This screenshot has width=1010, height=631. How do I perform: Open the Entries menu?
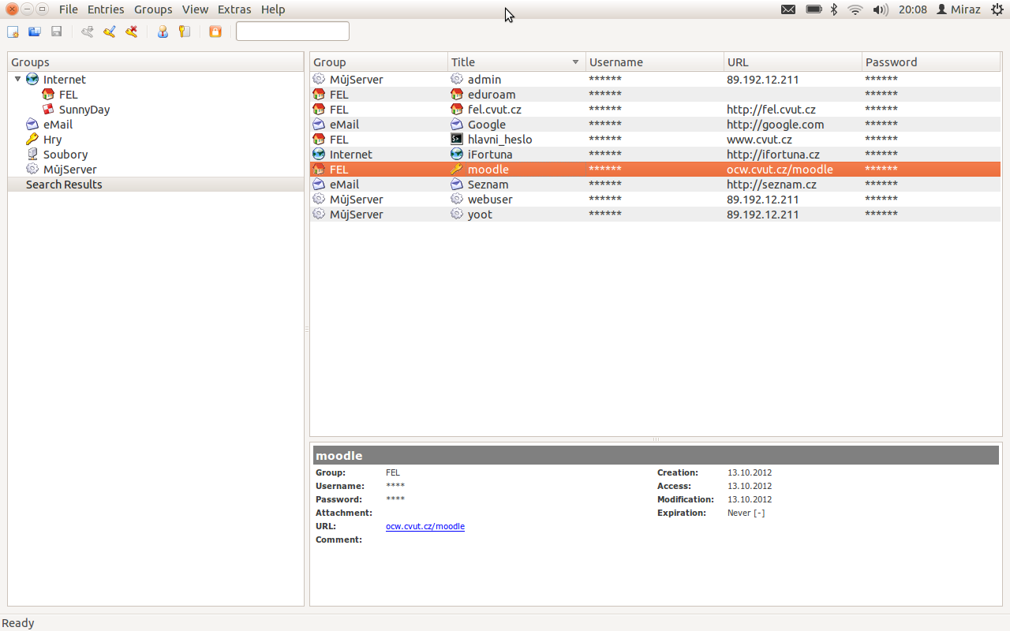106,9
